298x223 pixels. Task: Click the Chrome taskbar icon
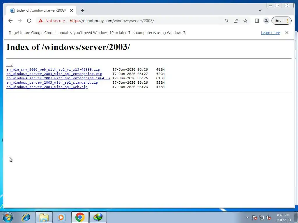coord(80,217)
